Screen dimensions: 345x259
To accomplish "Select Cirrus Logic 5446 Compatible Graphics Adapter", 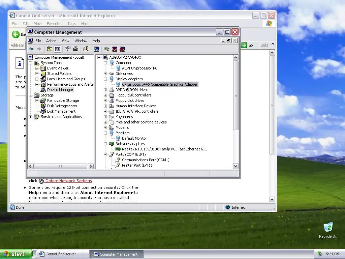I will (160, 84).
